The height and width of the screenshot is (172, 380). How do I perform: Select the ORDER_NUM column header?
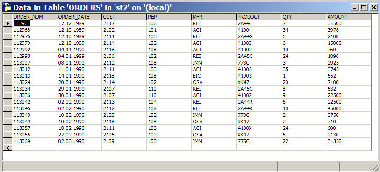coord(35,17)
